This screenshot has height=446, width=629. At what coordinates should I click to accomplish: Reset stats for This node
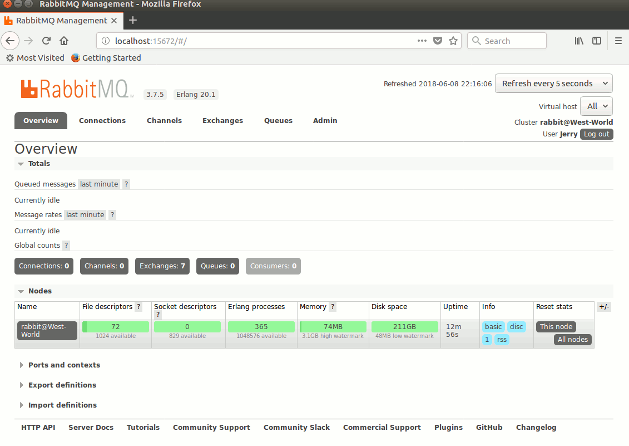(556, 327)
